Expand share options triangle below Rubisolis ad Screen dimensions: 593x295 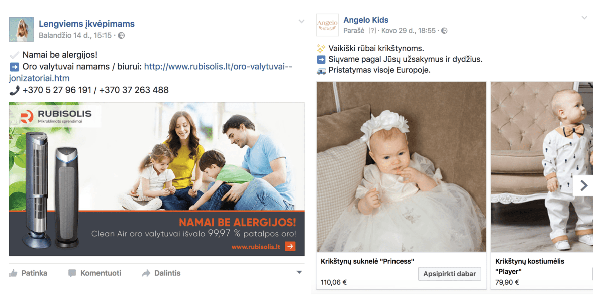click(299, 272)
